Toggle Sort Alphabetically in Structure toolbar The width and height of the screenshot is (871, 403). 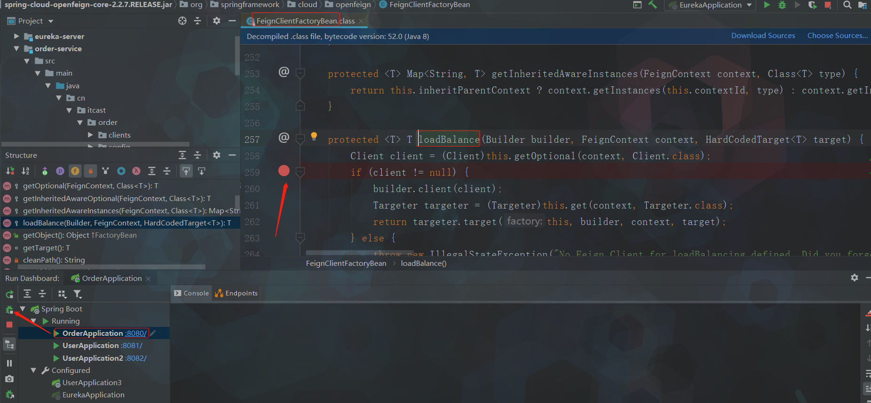click(25, 171)
